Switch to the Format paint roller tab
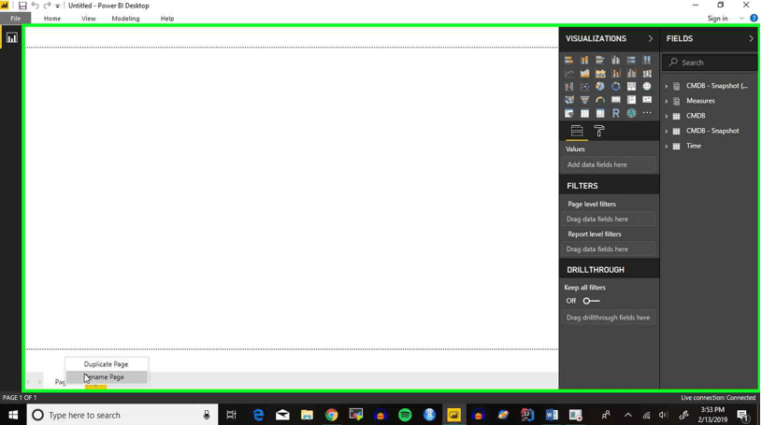The width and height of the screenshot is (762, 425). pyautogui.click(x=599, y=131)
